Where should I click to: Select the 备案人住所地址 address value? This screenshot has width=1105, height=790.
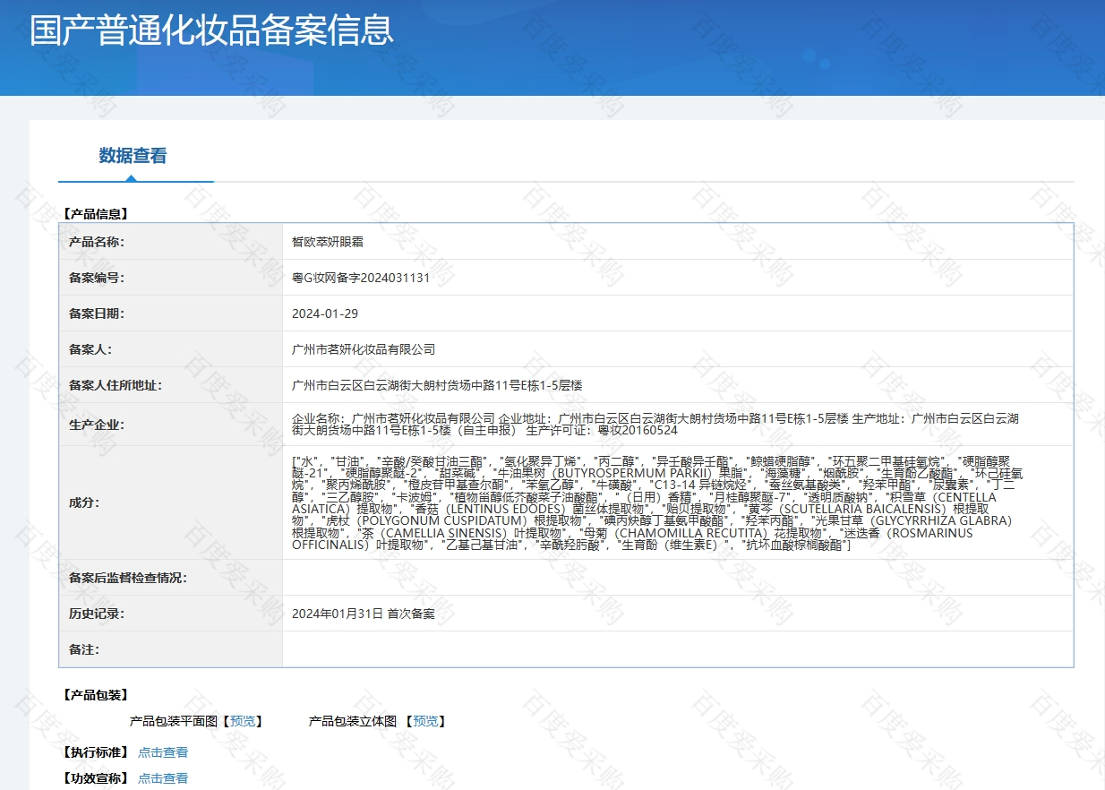click(x=437, y=385)
